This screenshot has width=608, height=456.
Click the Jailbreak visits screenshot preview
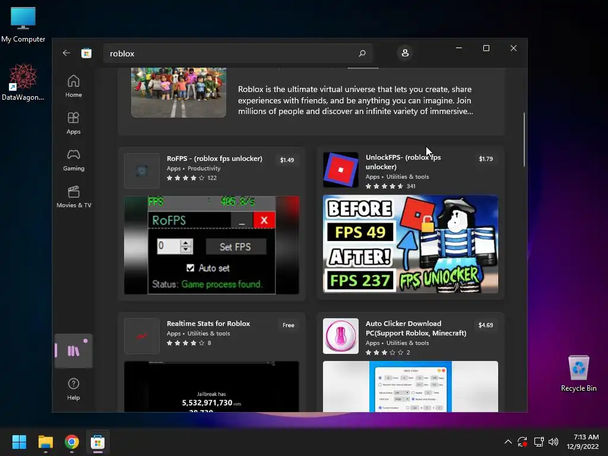pyautogui.click(x=211, y=386)
